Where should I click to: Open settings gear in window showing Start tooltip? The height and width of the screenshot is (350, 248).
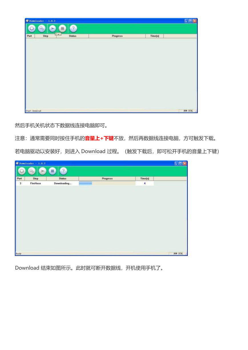pos(32,29)
